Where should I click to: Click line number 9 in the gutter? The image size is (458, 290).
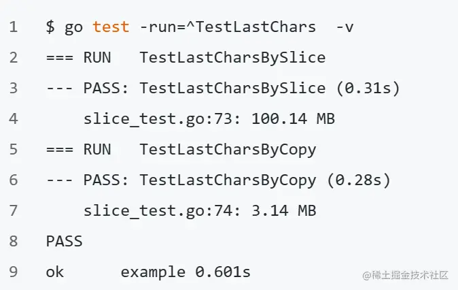[14, 272]
